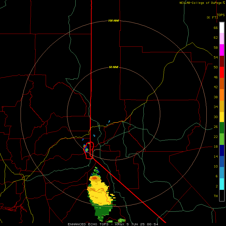Click the TH label on the legend
The width and height of the screenshot is (226, 226).
216,196
